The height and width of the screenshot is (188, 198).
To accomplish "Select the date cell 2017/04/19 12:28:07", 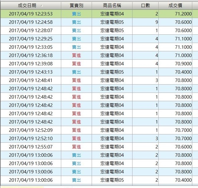I will pyautogui.click(x=31, y=30).
